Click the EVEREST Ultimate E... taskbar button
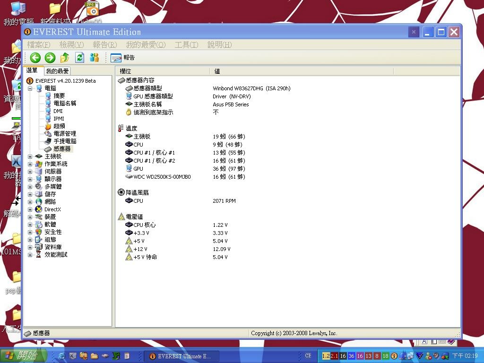The height and width of the screenshot is (363, 484). pos(182,356)
